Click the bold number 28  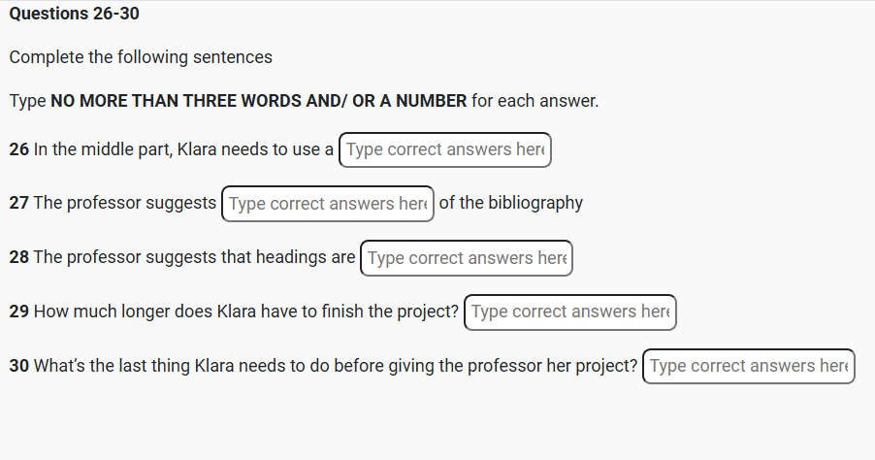[19, 257]
